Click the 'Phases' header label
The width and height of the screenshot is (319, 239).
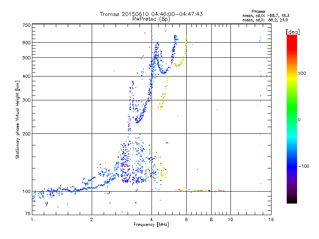[x=258, y=12]
